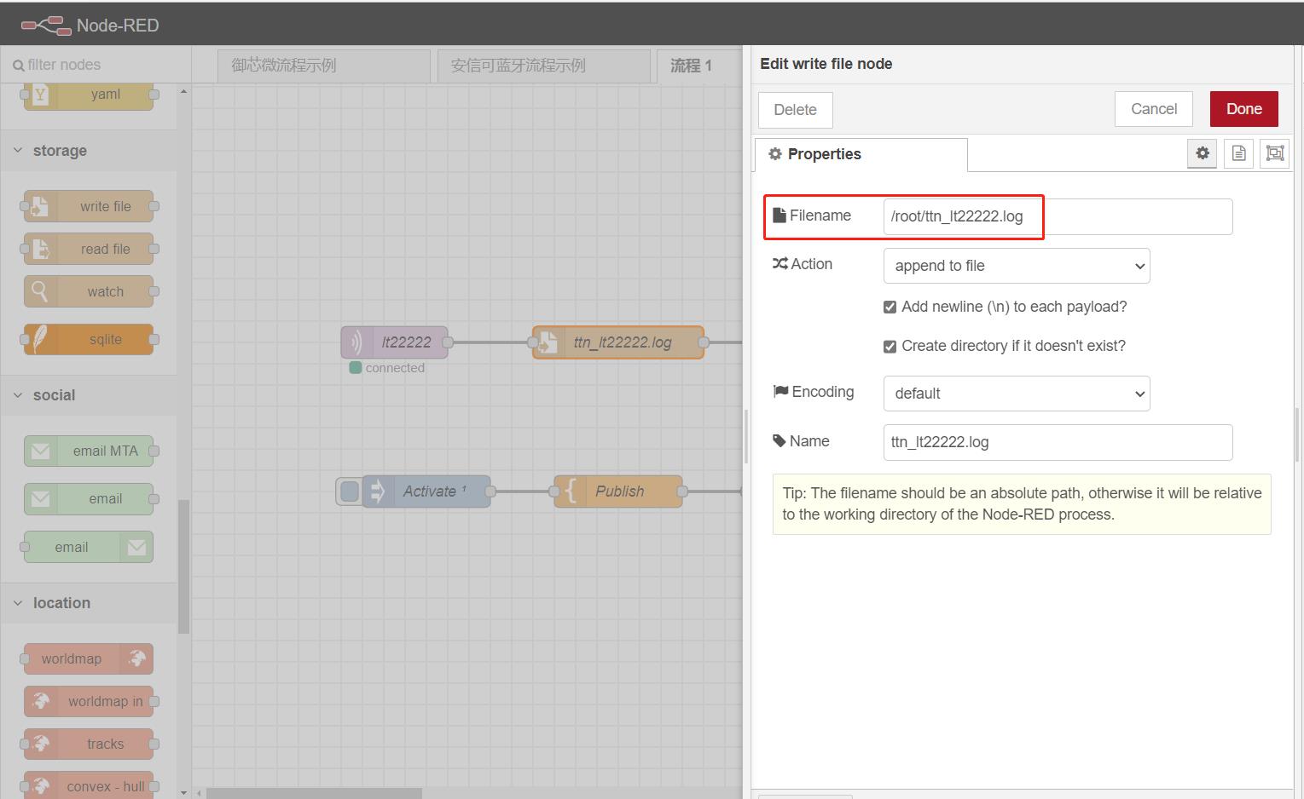Open the Action dropdown

point(1017,266)
